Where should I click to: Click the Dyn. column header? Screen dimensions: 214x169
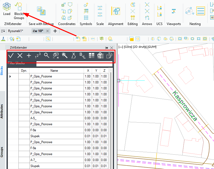point(24,71)
